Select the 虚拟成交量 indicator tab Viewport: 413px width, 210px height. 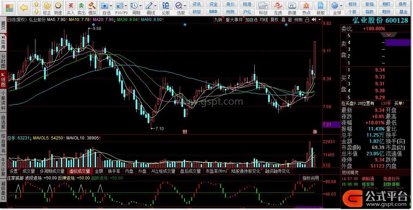80,171
